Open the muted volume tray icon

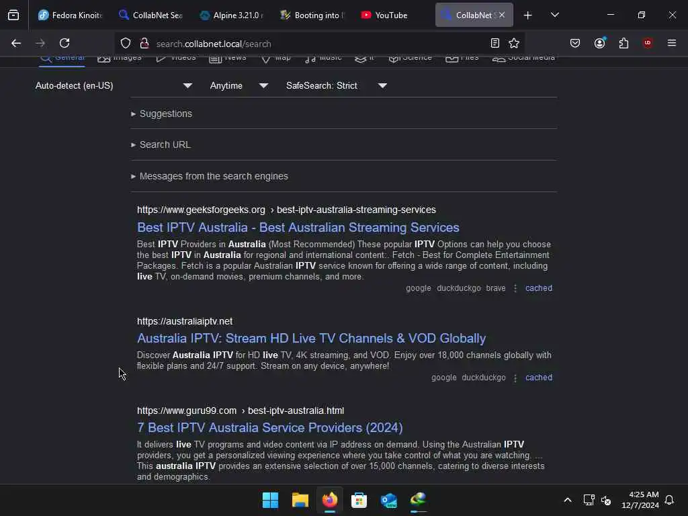click(x=606, y=500)
